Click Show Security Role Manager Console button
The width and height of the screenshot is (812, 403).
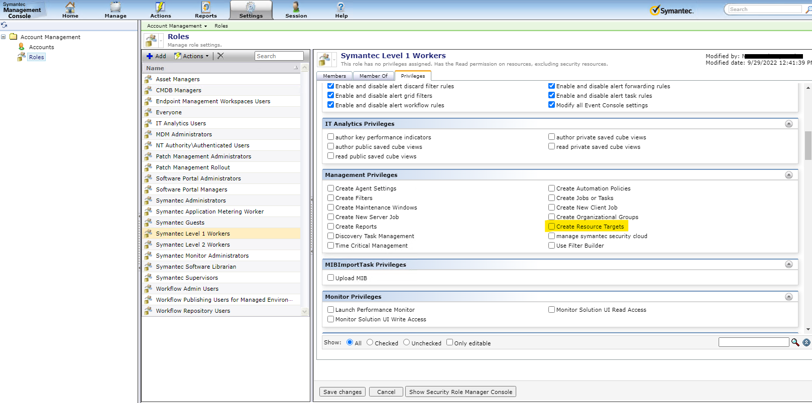click(x=460, y=392)
